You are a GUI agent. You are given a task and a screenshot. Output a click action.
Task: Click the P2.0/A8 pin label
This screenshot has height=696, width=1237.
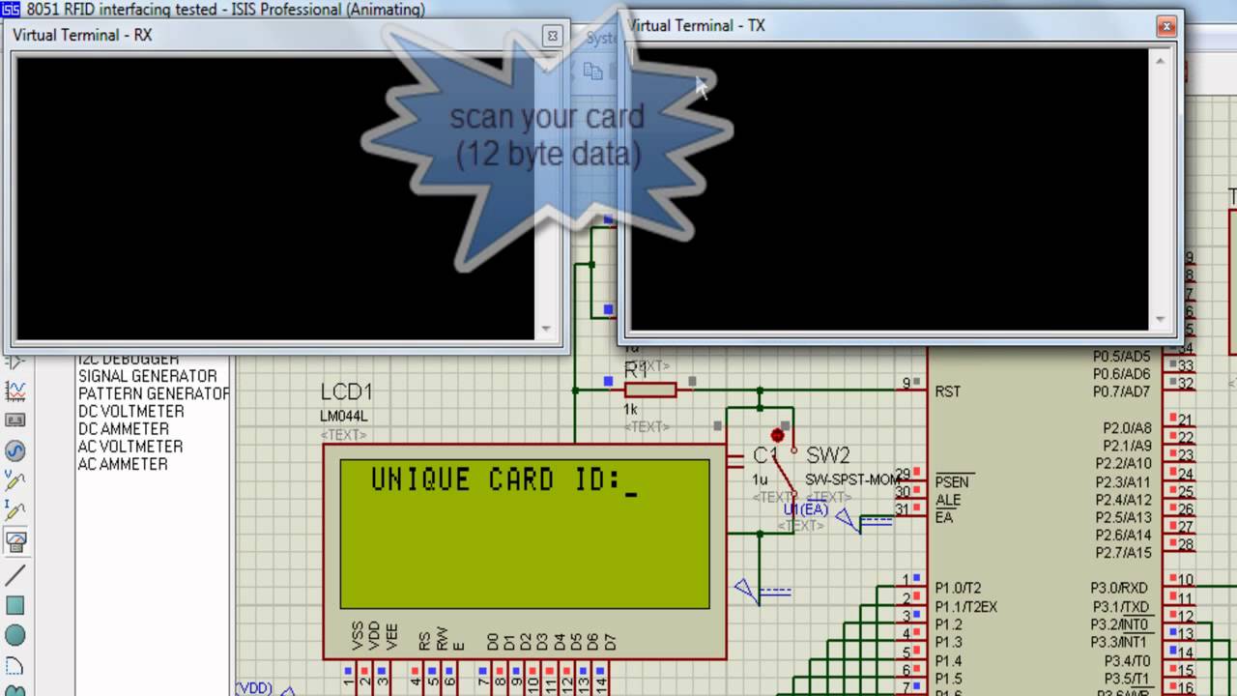pyautogui.click(x=1127, y=427)
